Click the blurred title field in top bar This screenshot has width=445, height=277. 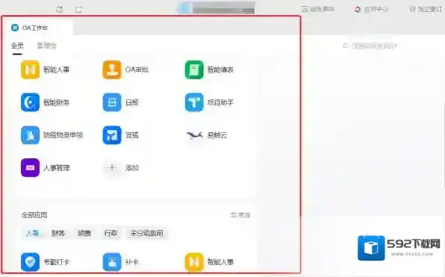216,8
